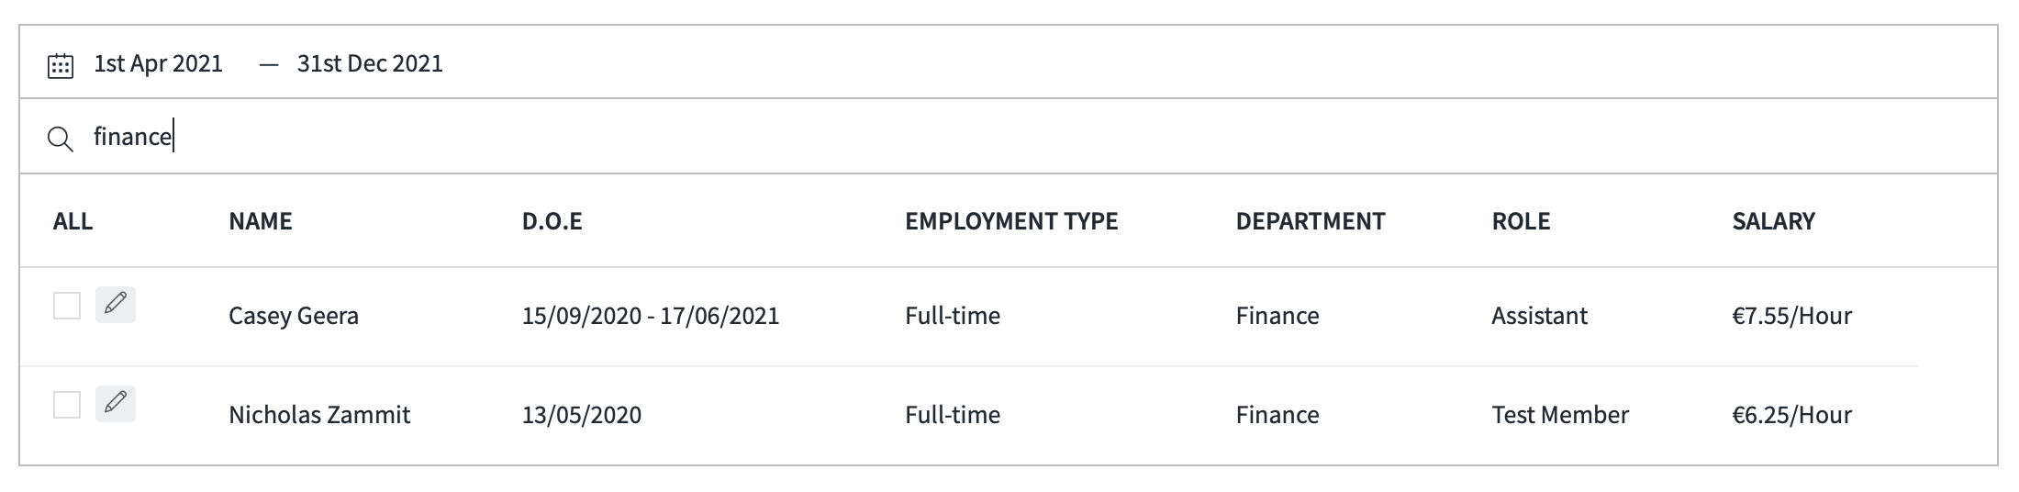The width and height of the screenshot is (2019, 492).
Task: Sort by SALARY column header
Action: point(1773,221)
